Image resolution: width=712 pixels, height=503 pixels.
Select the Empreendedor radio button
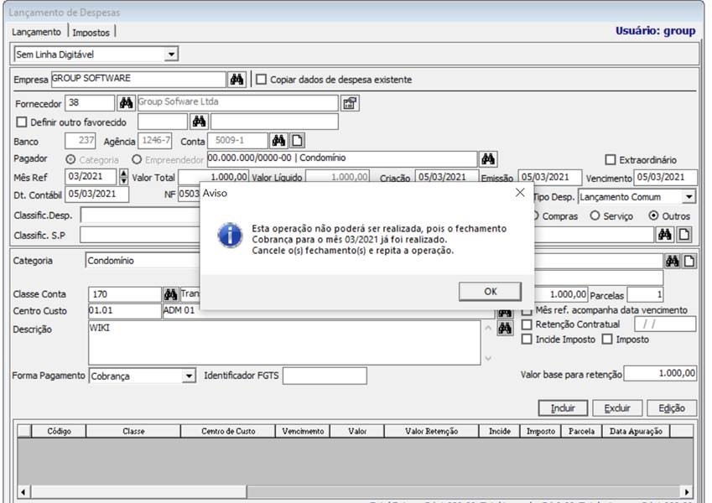[137, 159]
